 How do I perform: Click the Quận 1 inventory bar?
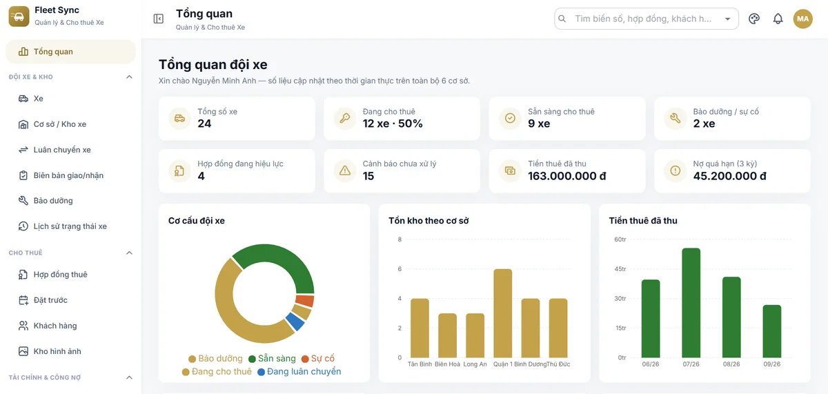(x=502, y=313)
